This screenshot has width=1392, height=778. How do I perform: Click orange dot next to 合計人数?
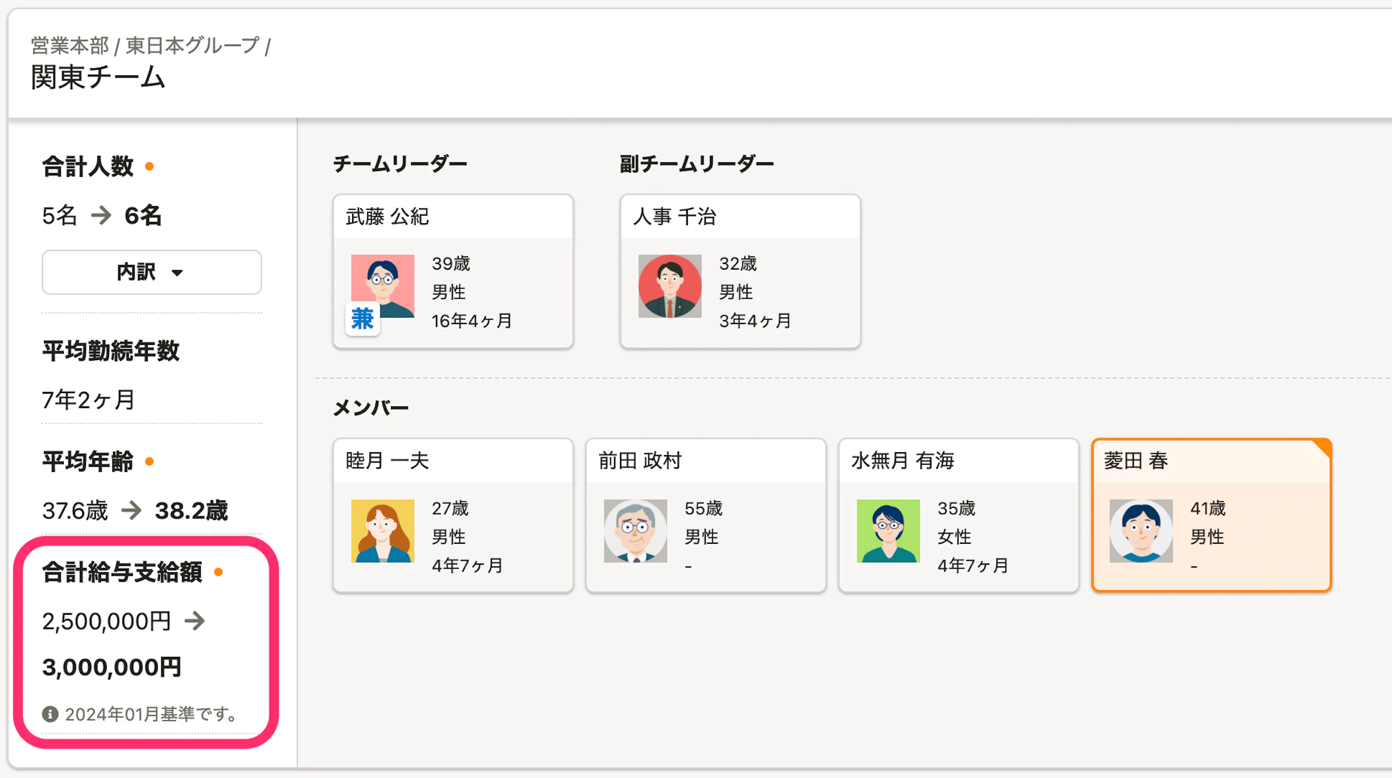pyautogui.click(x=150, y=166)
